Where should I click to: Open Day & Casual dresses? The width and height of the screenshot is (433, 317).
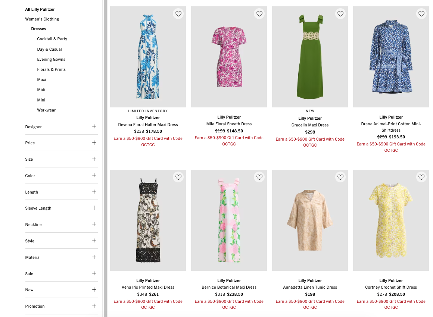coord(49,49)
